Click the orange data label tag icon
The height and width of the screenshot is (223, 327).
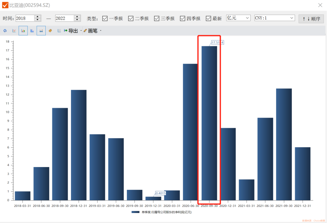coord(50,31)
